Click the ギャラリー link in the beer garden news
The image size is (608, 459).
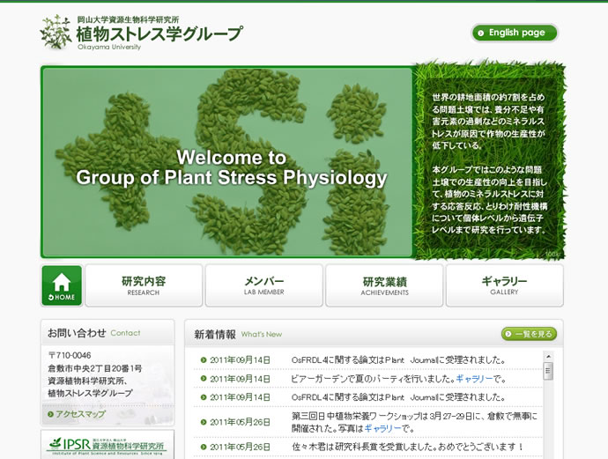tap(474, 379)
